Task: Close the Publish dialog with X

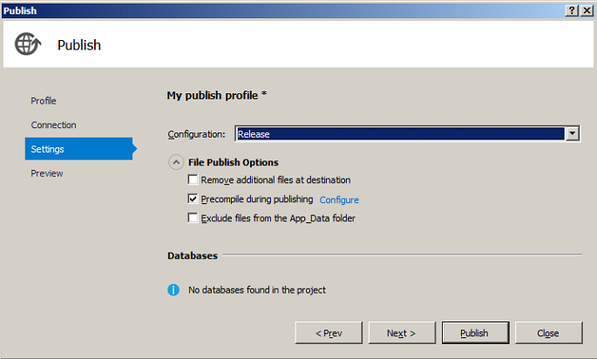Action: [x=587, y=10]
